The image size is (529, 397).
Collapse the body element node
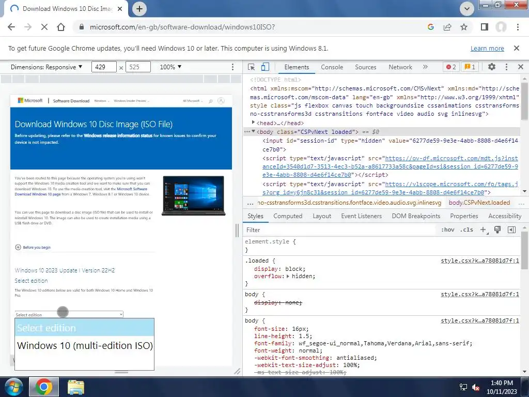[x=253, y=131]
